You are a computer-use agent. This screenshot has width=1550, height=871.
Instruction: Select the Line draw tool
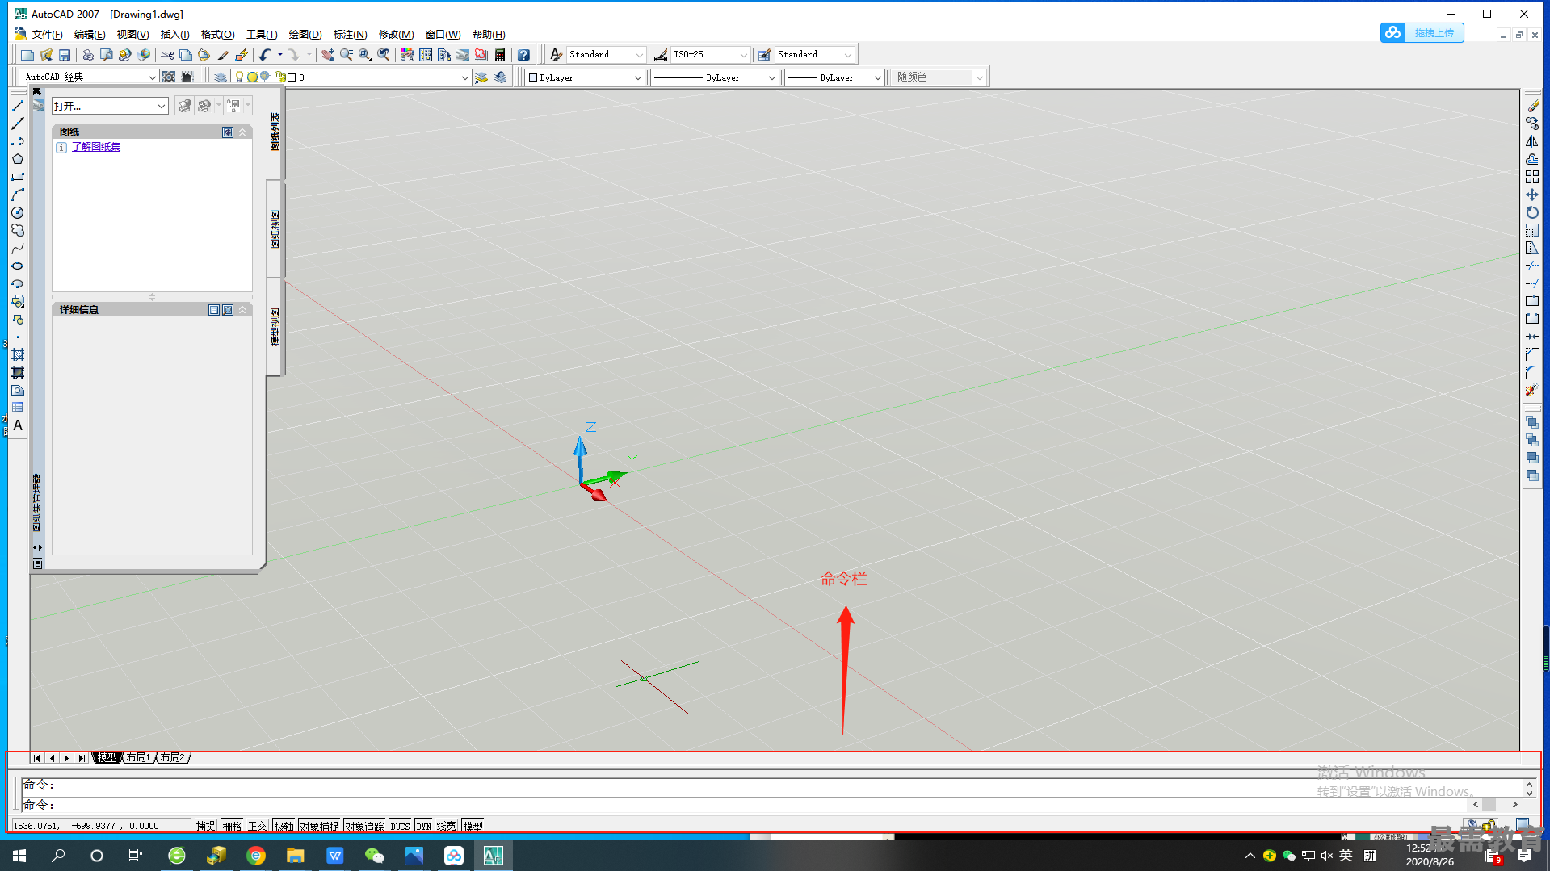click(x=18, y=106)
